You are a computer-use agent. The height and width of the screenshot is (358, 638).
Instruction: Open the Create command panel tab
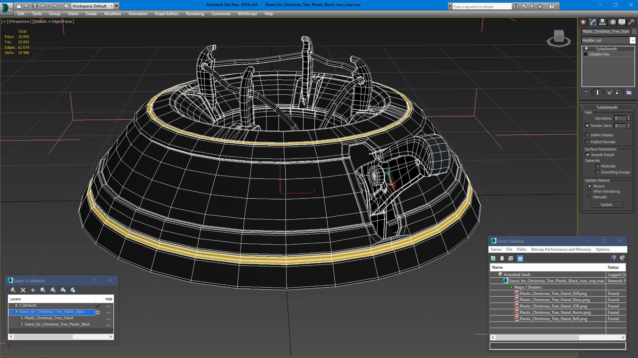pyautogui.click(x=583, y=22)
